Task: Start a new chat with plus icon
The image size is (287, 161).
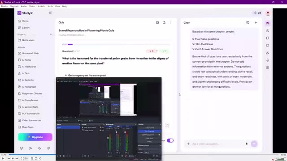Action: coord(256,23)
